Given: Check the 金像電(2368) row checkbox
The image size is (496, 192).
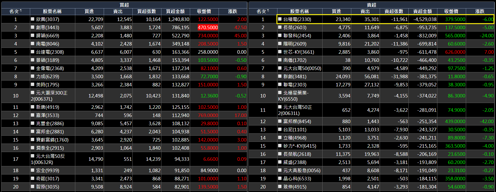Looking at the screenshot, I should tap(33, 68).
